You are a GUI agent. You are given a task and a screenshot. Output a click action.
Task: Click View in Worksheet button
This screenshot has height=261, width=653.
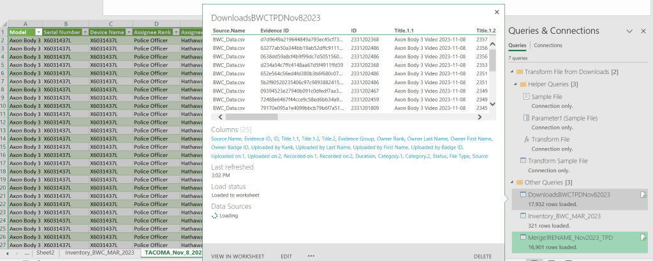click(238, 256)
